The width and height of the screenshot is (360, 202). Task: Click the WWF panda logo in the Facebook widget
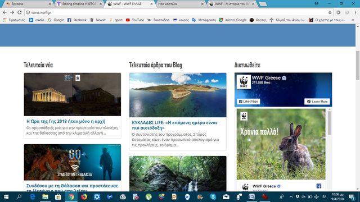[244, 81]
